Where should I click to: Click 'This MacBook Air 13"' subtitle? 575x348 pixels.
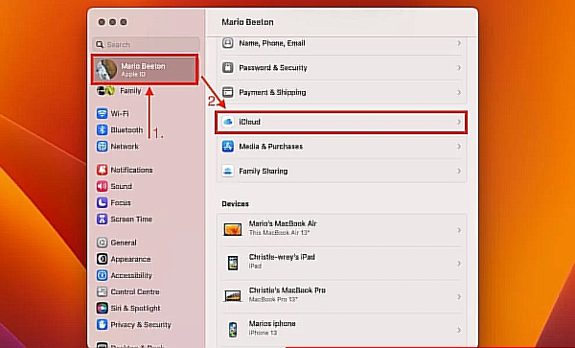tap(280, 233)
